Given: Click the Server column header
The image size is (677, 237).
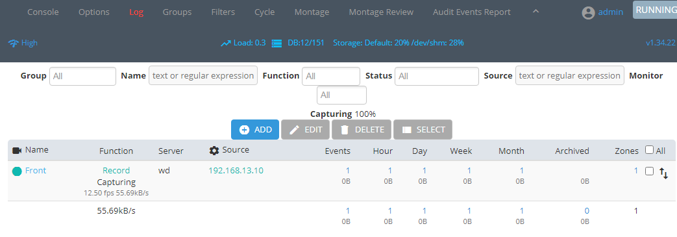Looking at the screenshot, I should point(171,151).
